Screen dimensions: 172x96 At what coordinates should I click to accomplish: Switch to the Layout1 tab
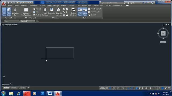pos(14,87)
